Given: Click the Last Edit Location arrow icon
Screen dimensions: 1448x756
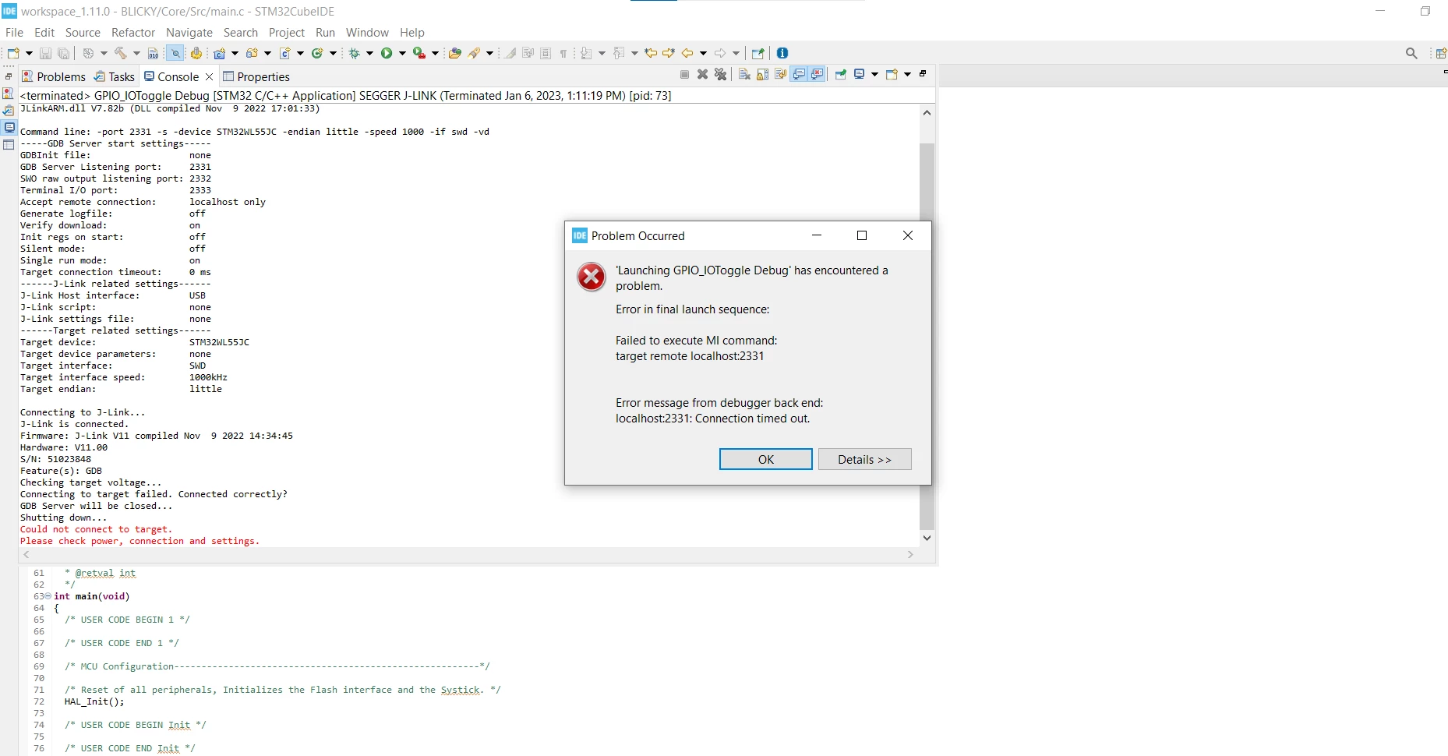Looking at the screenshot, I should click(x=651, y=53).
